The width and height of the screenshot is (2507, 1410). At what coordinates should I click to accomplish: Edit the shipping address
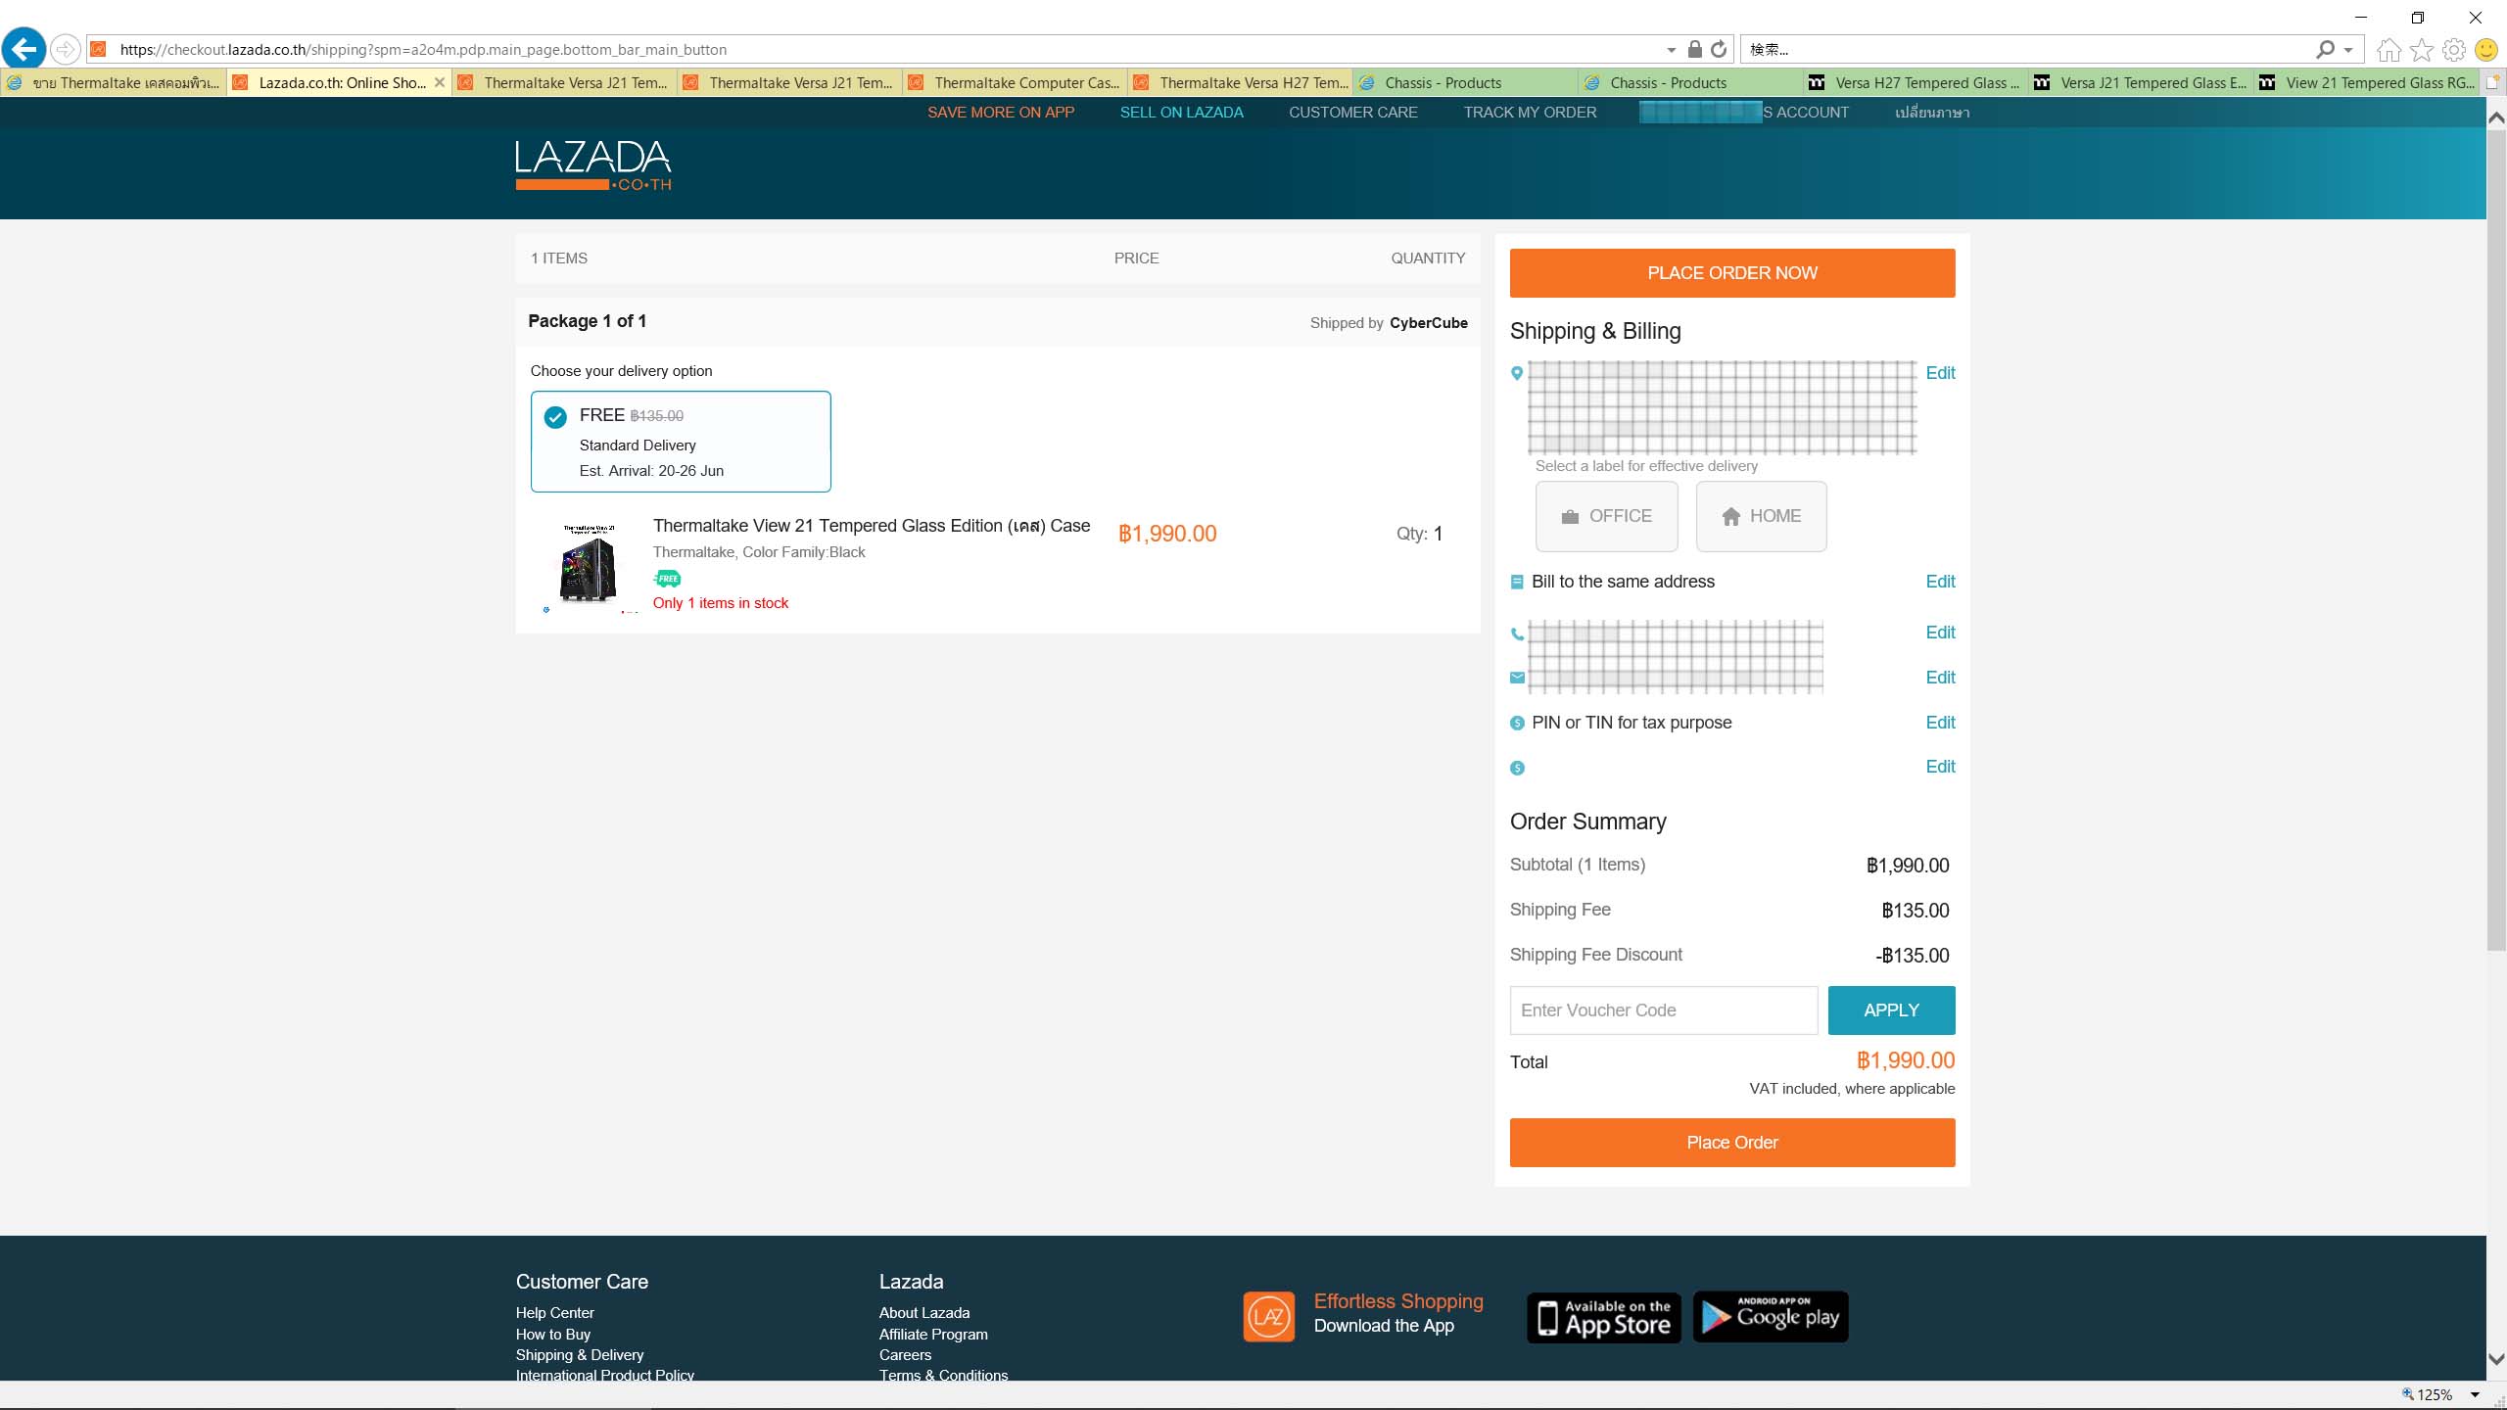[1939, 373]
